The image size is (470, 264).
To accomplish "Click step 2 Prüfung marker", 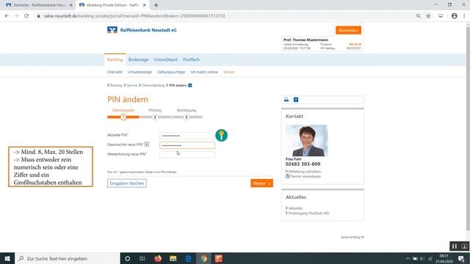I will pyautogui.click(x=155, y=117).
